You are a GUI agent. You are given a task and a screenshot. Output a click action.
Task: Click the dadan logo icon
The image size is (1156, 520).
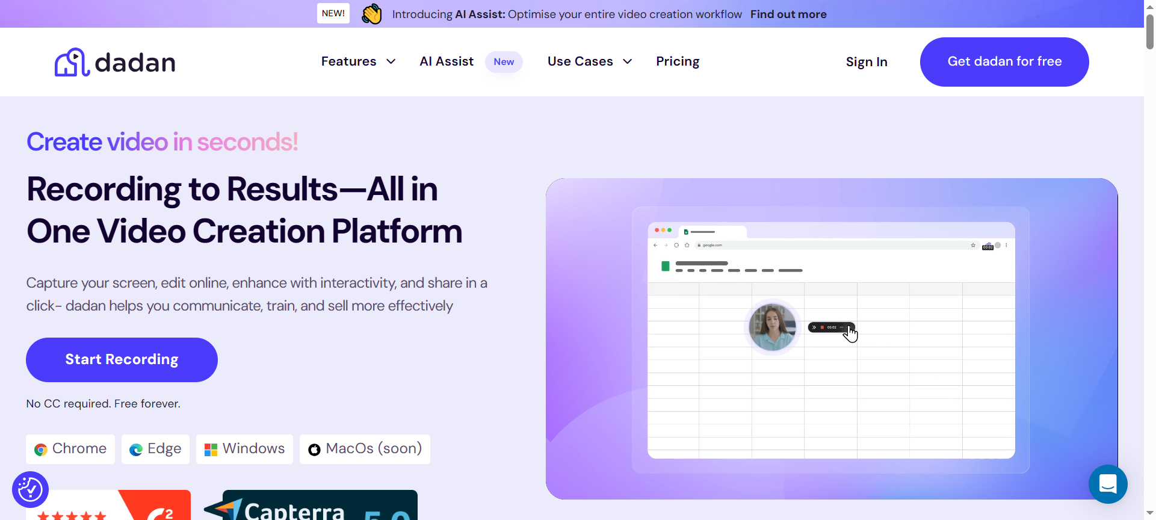coord(72,62)
